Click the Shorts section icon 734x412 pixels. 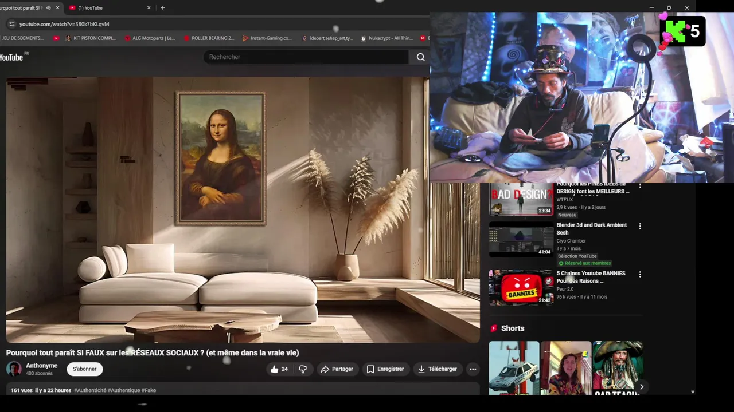point(493,328)
